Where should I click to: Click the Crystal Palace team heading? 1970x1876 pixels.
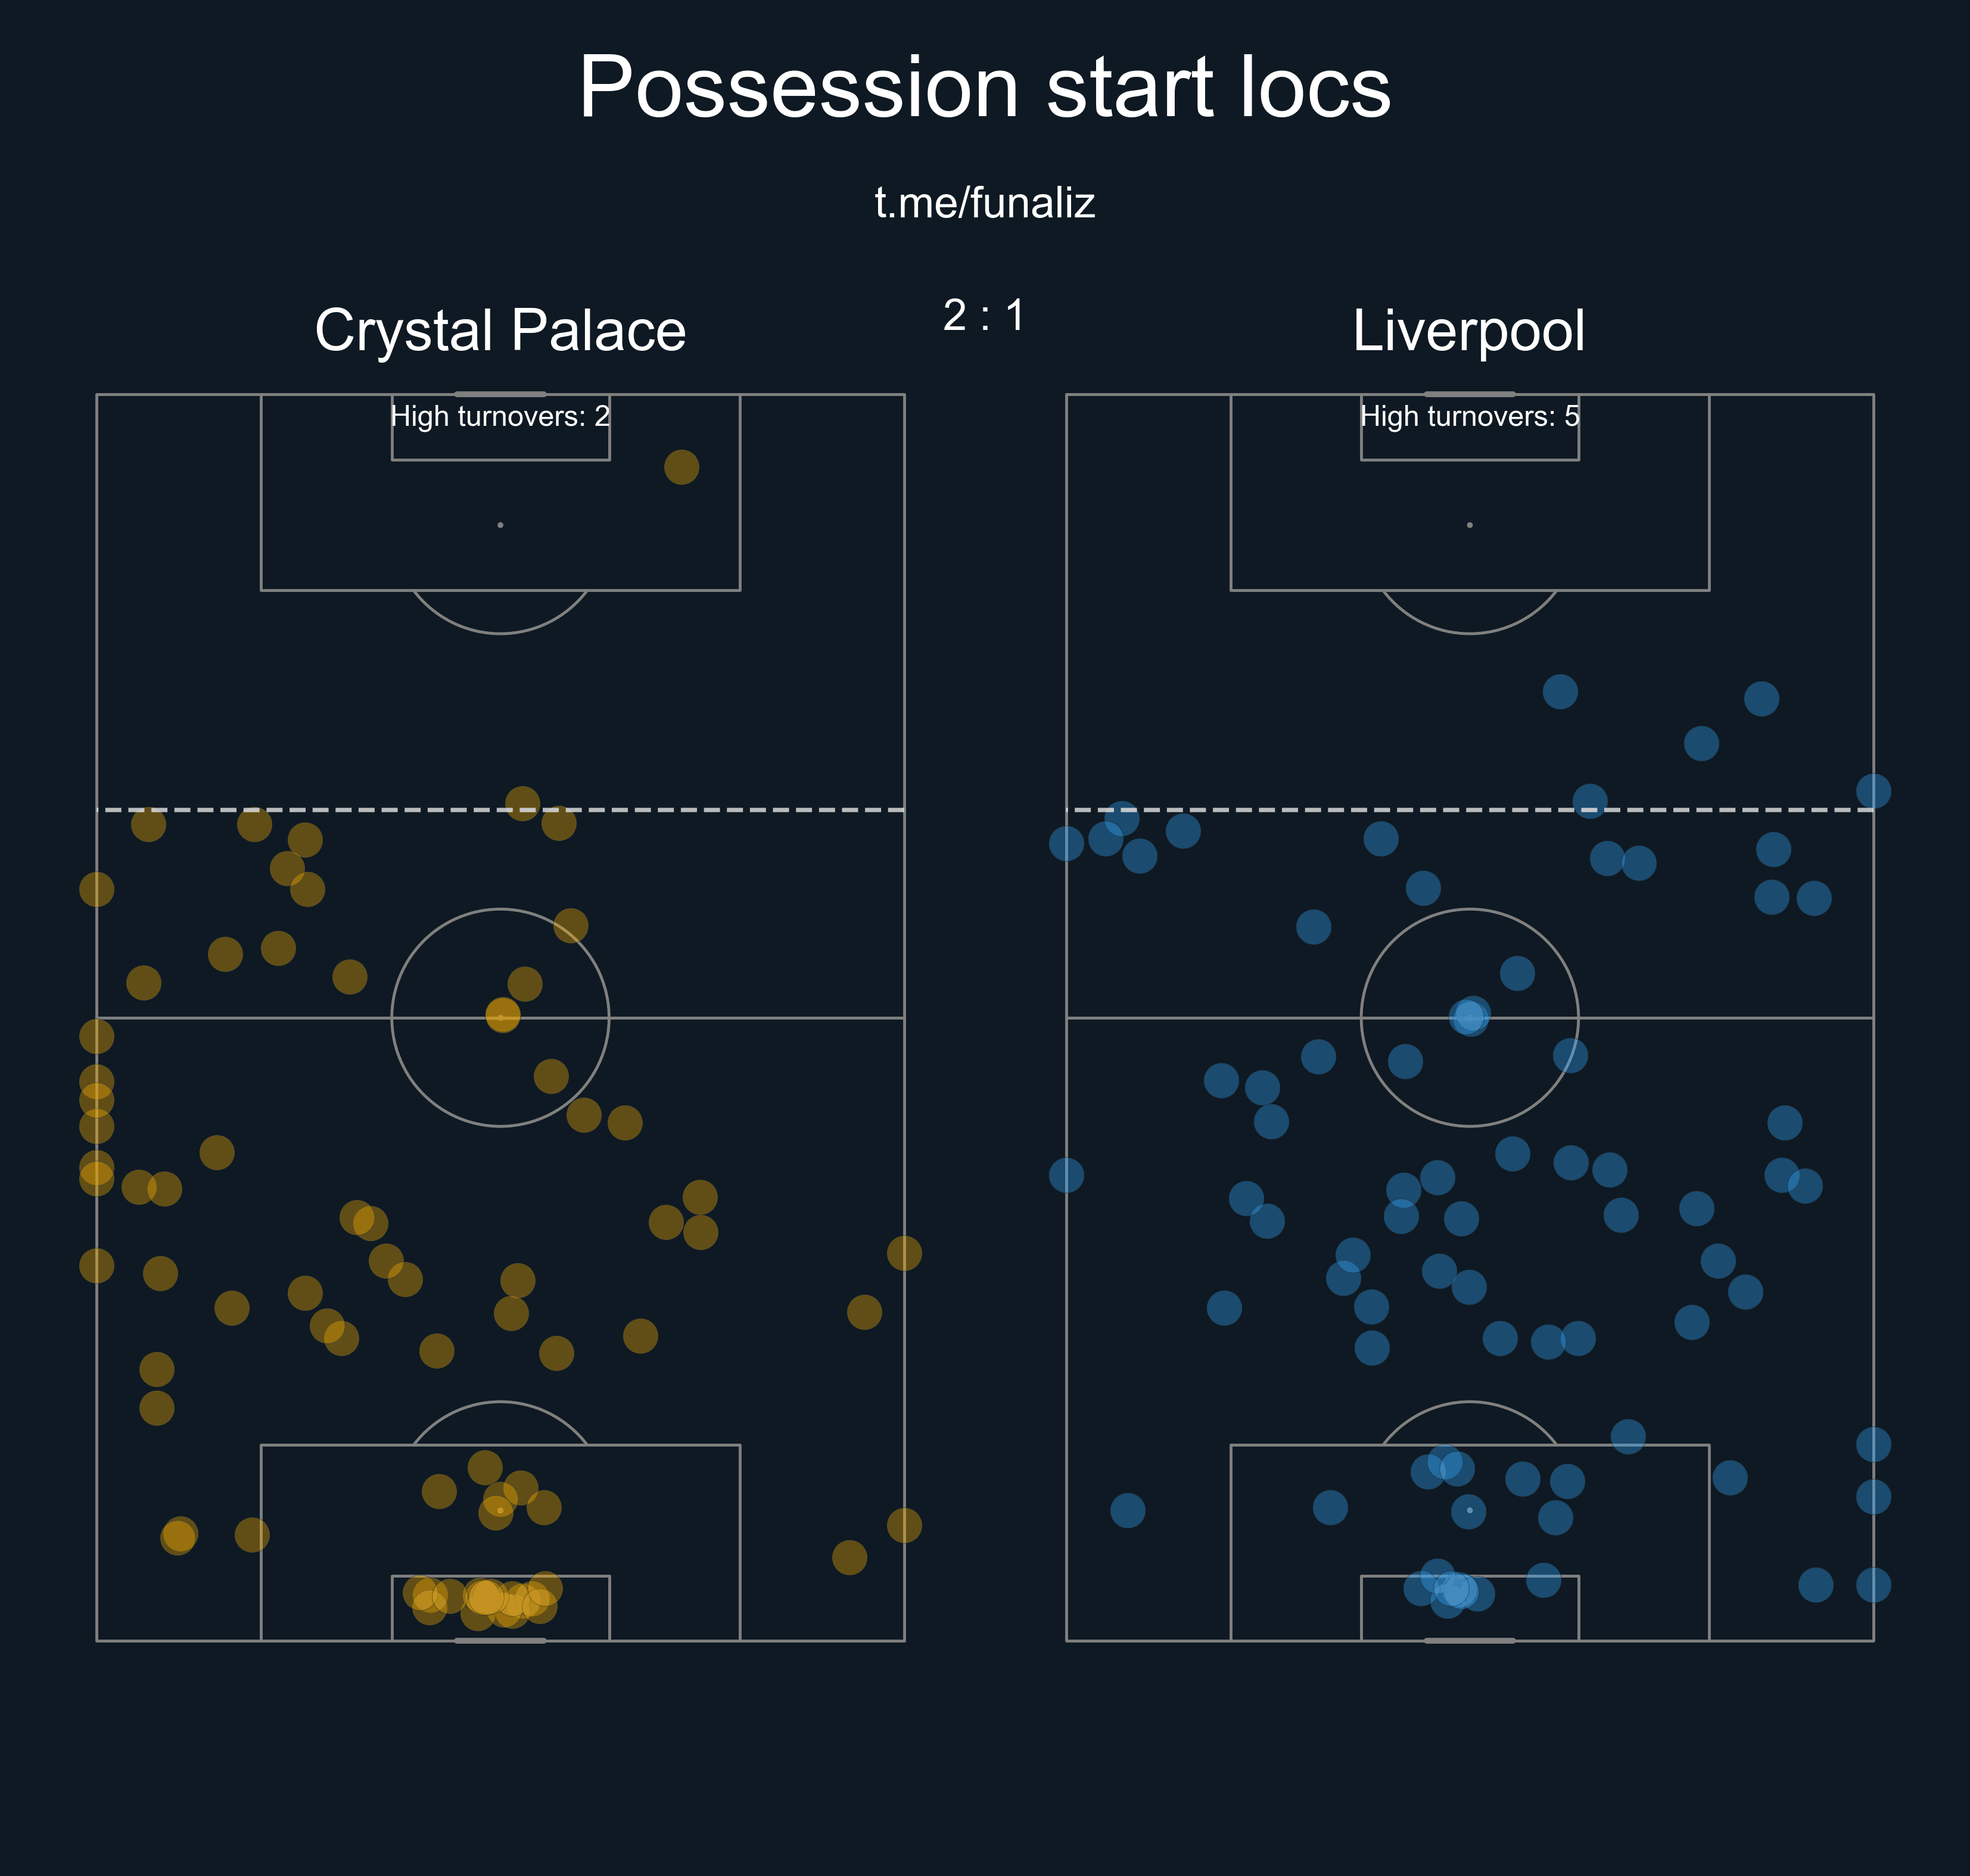[500, 330]
